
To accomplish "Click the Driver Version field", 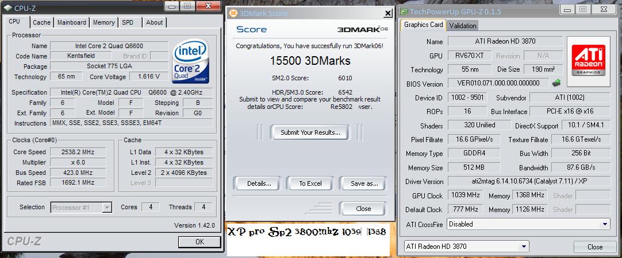I will 529,182.
